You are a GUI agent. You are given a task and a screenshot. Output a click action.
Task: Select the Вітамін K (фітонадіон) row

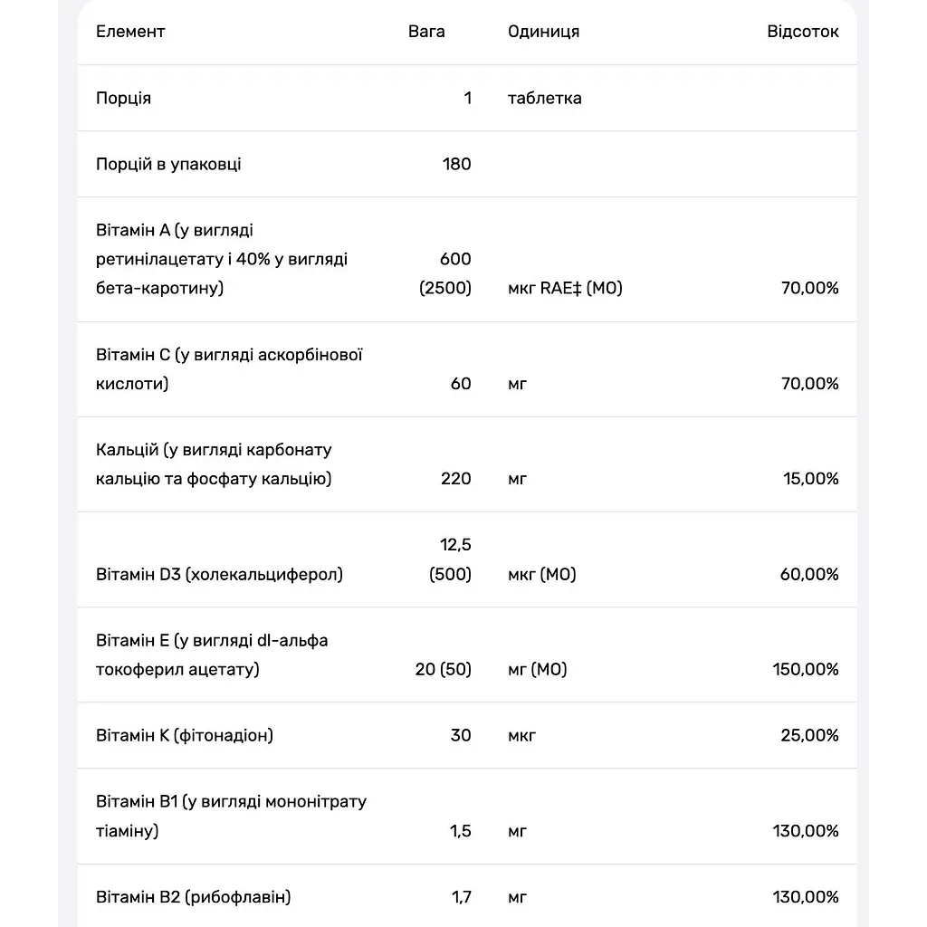tap(467, 735)
